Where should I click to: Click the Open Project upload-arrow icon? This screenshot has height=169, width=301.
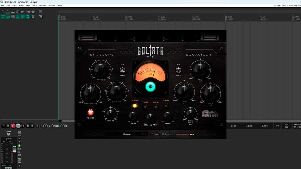(8, 12)
